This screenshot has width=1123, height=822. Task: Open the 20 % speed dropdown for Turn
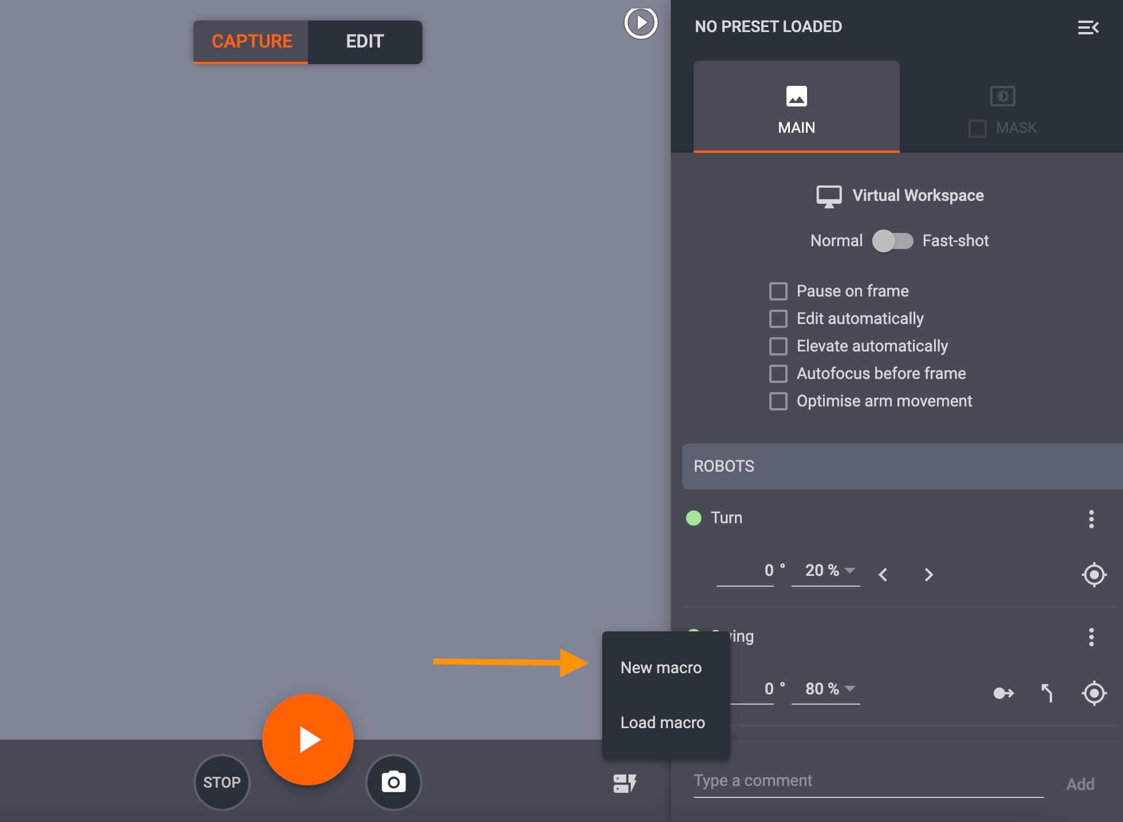tap(825, 570)
